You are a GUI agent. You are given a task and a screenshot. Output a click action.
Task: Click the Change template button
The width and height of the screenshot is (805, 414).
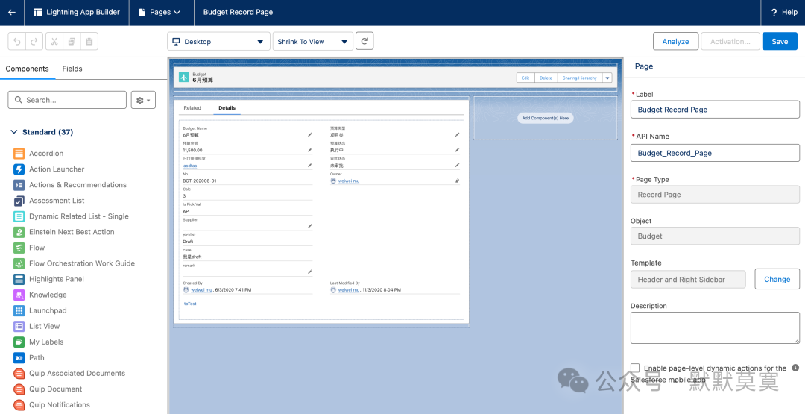click(777, 279)
